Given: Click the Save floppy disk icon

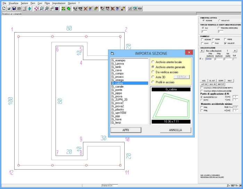Looking at the screenshot, I should click(x=14, y=8).
